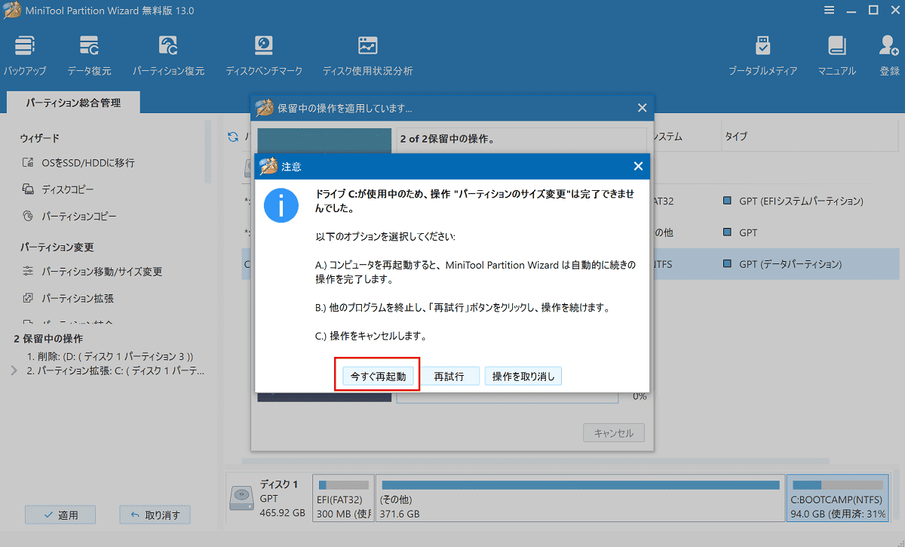Choose OSをSSD/HDDに移行 wizard

[88, 163]
